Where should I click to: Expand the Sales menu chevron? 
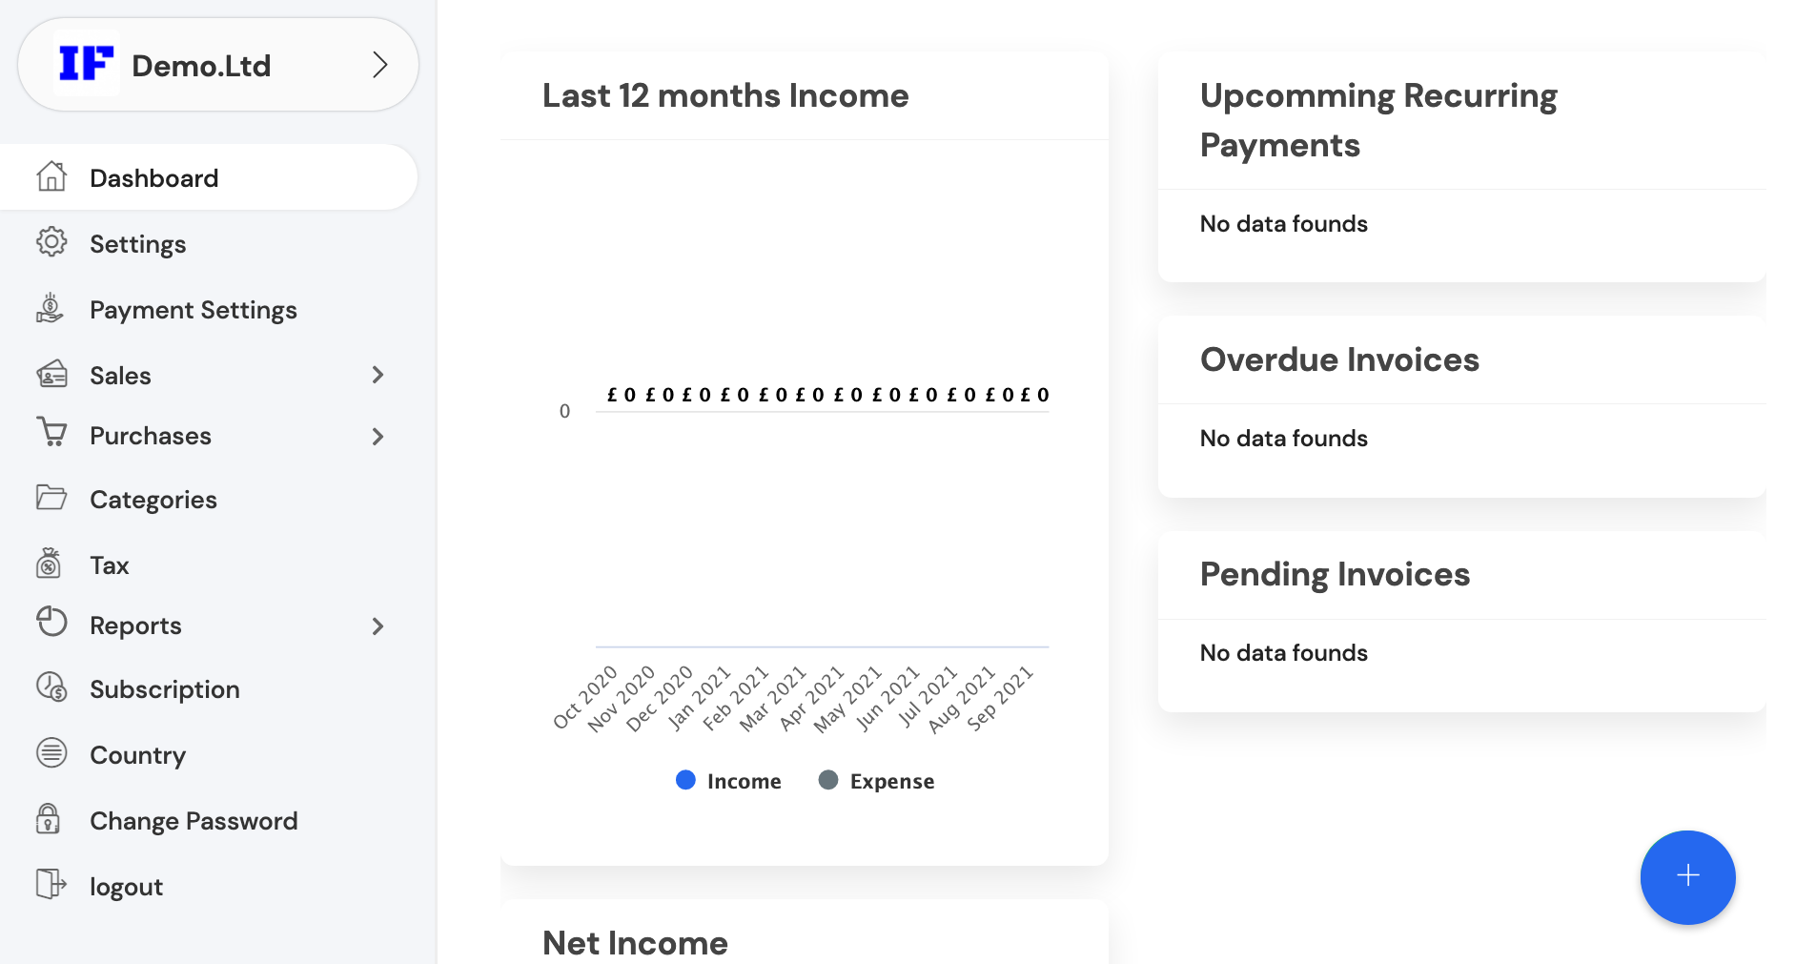point(379,375)
